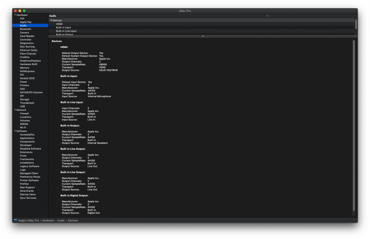This screenshot has width=370, height=239.
Task: Select Disc Burning in the sidebar
Action: point(27,47)
